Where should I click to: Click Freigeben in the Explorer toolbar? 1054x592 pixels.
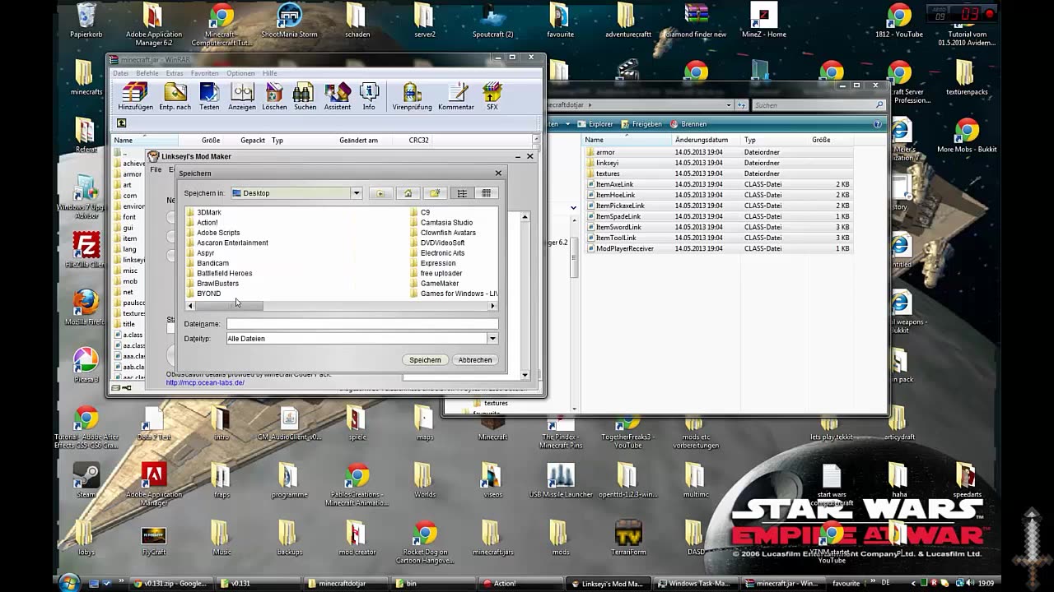tap(641, 124)
